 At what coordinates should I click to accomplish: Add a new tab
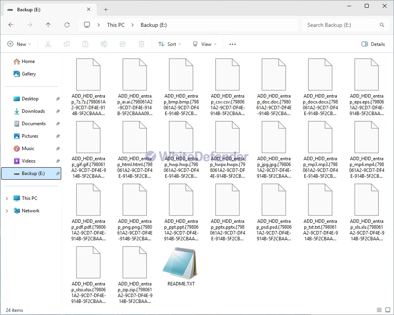coord(106,10)
